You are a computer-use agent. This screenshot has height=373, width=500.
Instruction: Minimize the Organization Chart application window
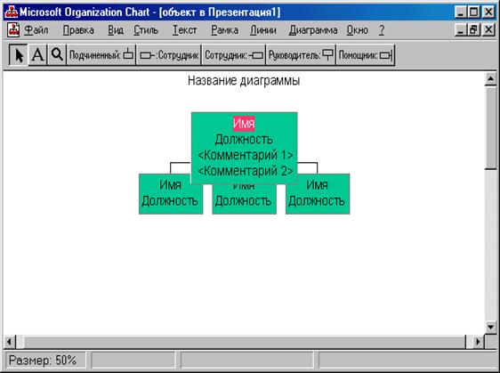pos(460,12)
